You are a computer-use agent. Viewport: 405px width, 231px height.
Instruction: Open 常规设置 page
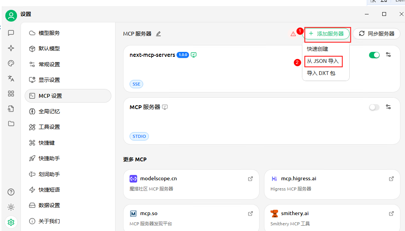(x=68, y=64)
